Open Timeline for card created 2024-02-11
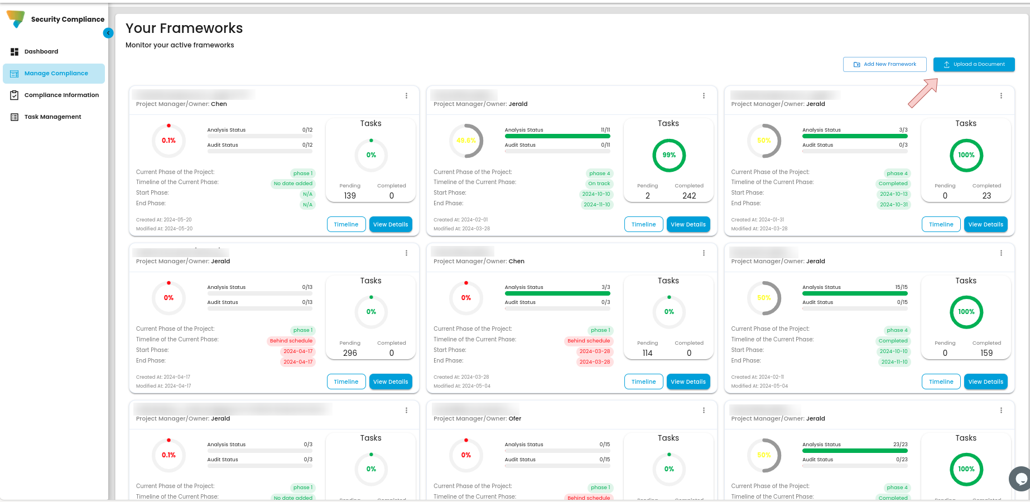The width and height of the screenshot is (1030, 502). [x=941, y=382]
